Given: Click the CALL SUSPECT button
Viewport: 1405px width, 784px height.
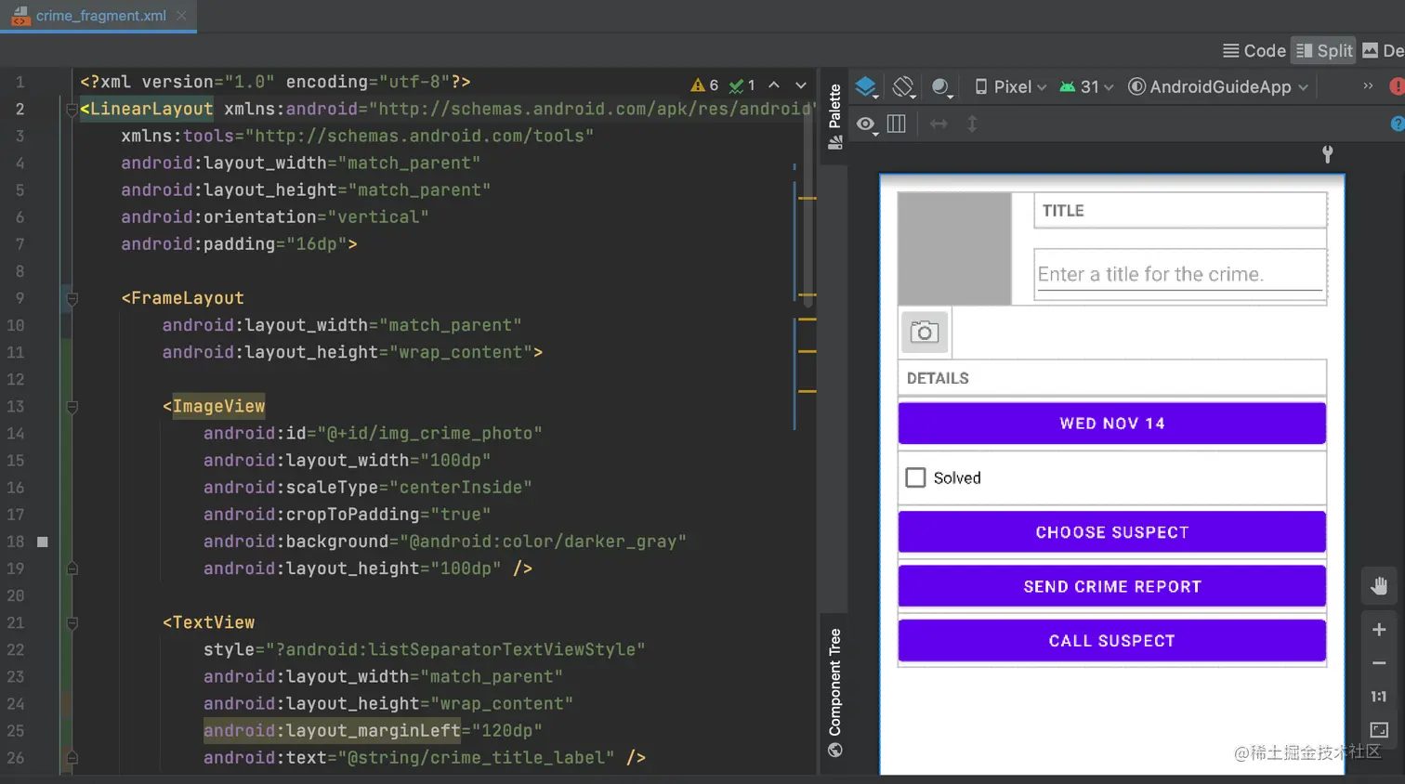Looking at the screenshot, I should click(x=1111, y=641).
